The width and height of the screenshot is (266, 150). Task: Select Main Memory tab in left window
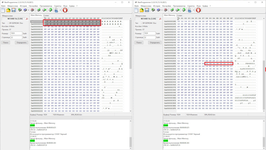[36, 15]
